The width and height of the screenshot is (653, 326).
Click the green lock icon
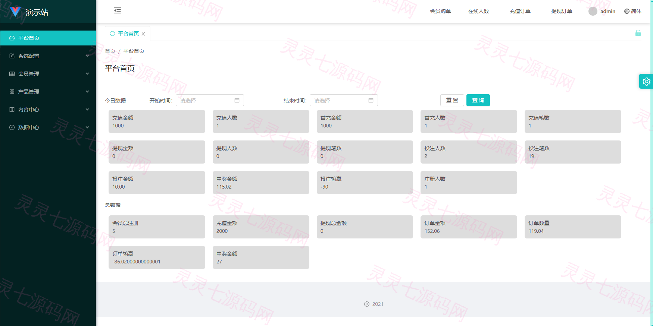pyautogui.click(x=638, y=33)
